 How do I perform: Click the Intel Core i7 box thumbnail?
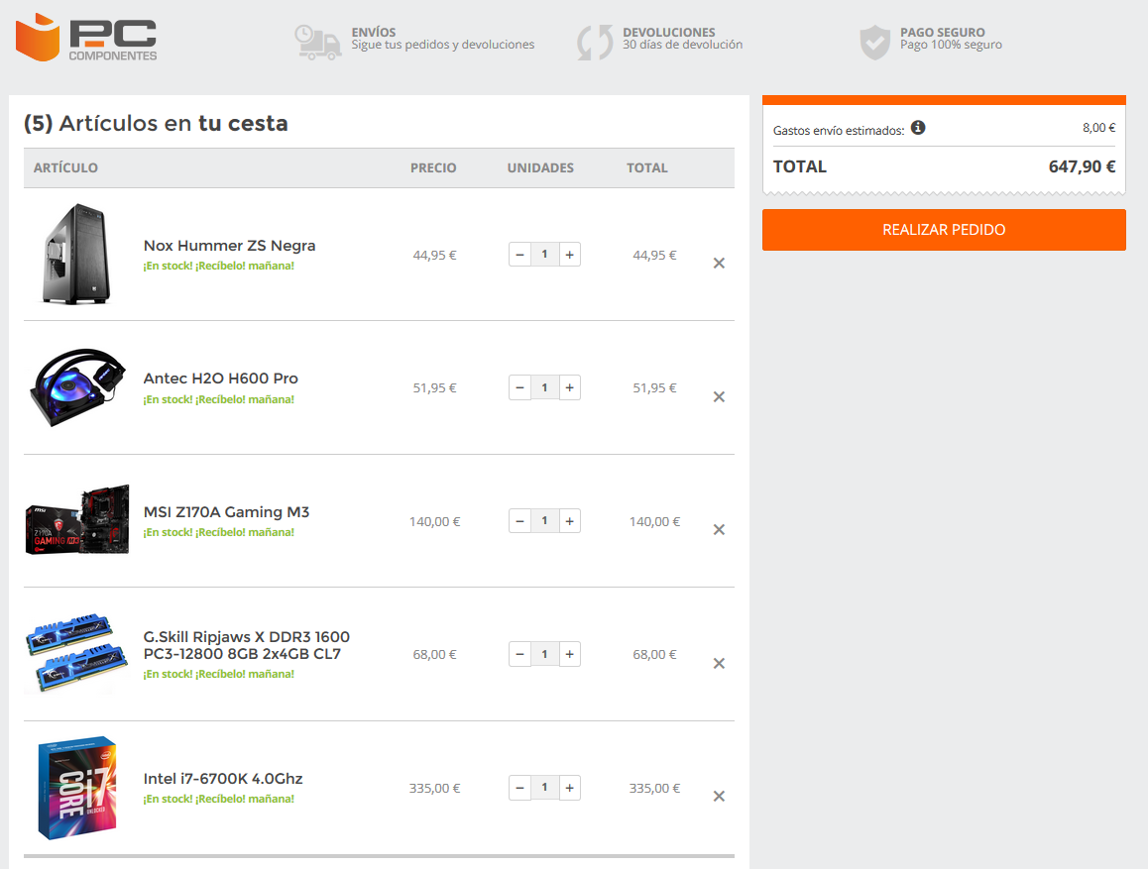77,787
